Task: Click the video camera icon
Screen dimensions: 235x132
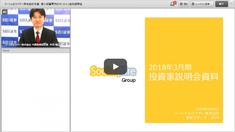Action: [186, 4]
